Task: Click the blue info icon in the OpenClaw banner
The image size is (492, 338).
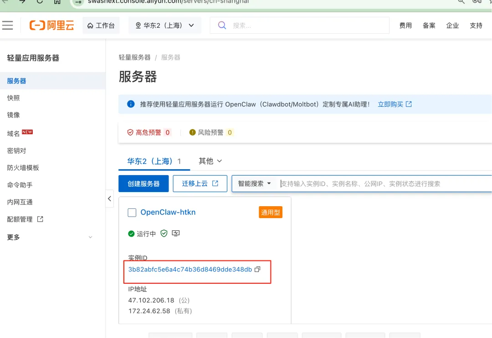Action: pyautogui.click(x=131, y=104)
